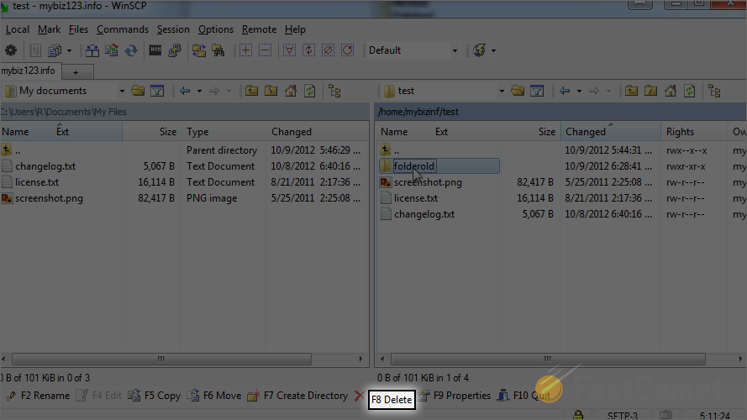Open the terminal console icon

coord(155,50)
